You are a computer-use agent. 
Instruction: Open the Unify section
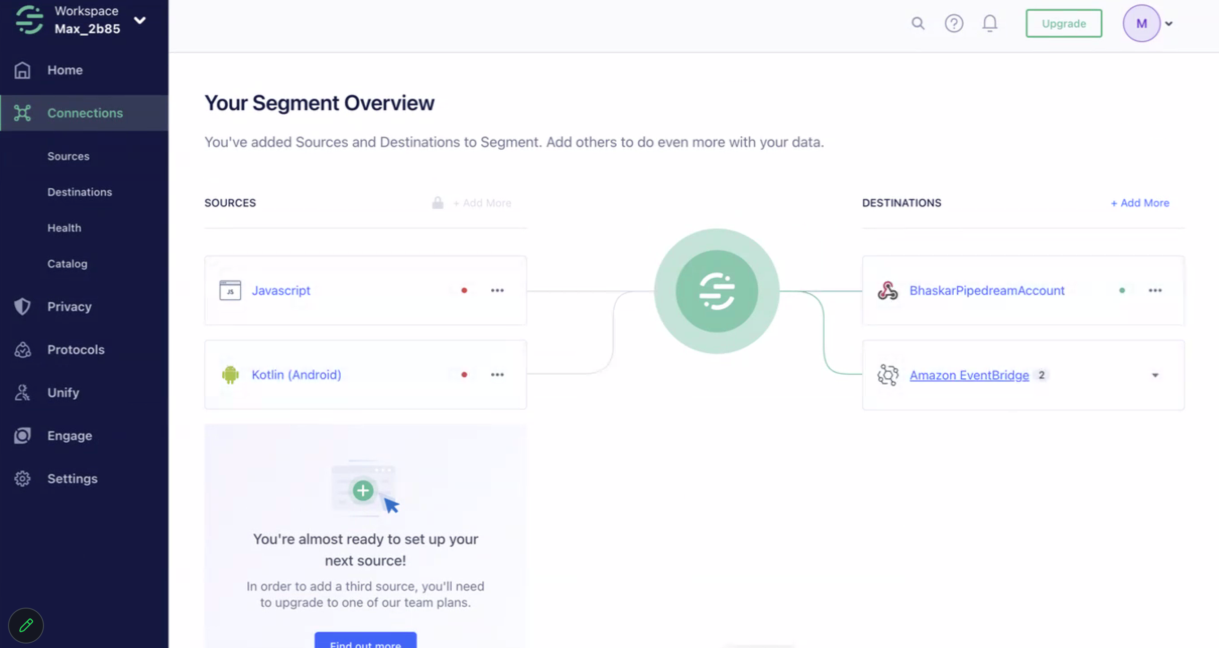click(63, 393)
